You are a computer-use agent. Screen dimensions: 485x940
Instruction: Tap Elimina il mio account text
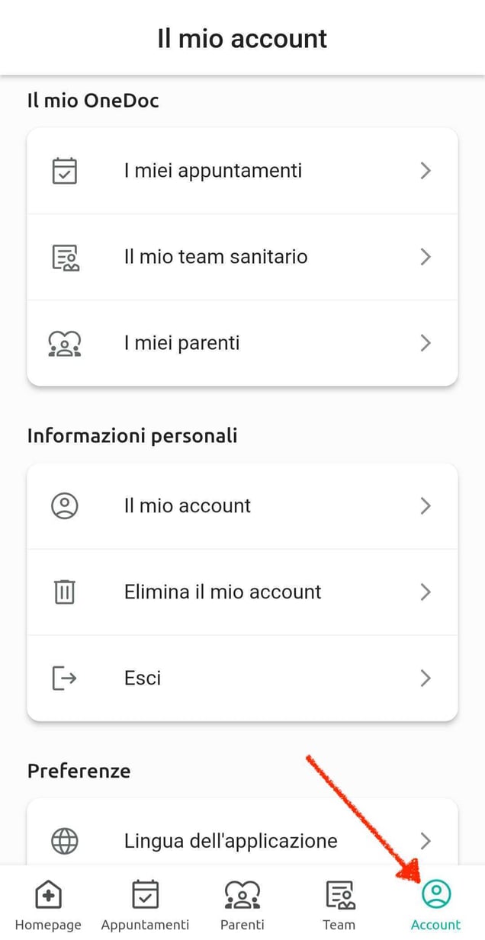223,592
